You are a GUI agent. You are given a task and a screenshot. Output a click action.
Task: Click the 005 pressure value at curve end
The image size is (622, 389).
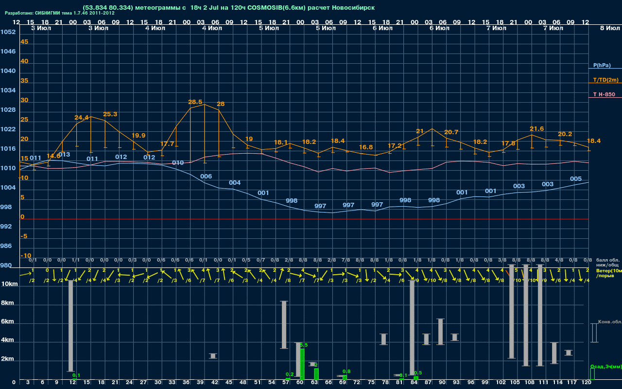point(576,179)
